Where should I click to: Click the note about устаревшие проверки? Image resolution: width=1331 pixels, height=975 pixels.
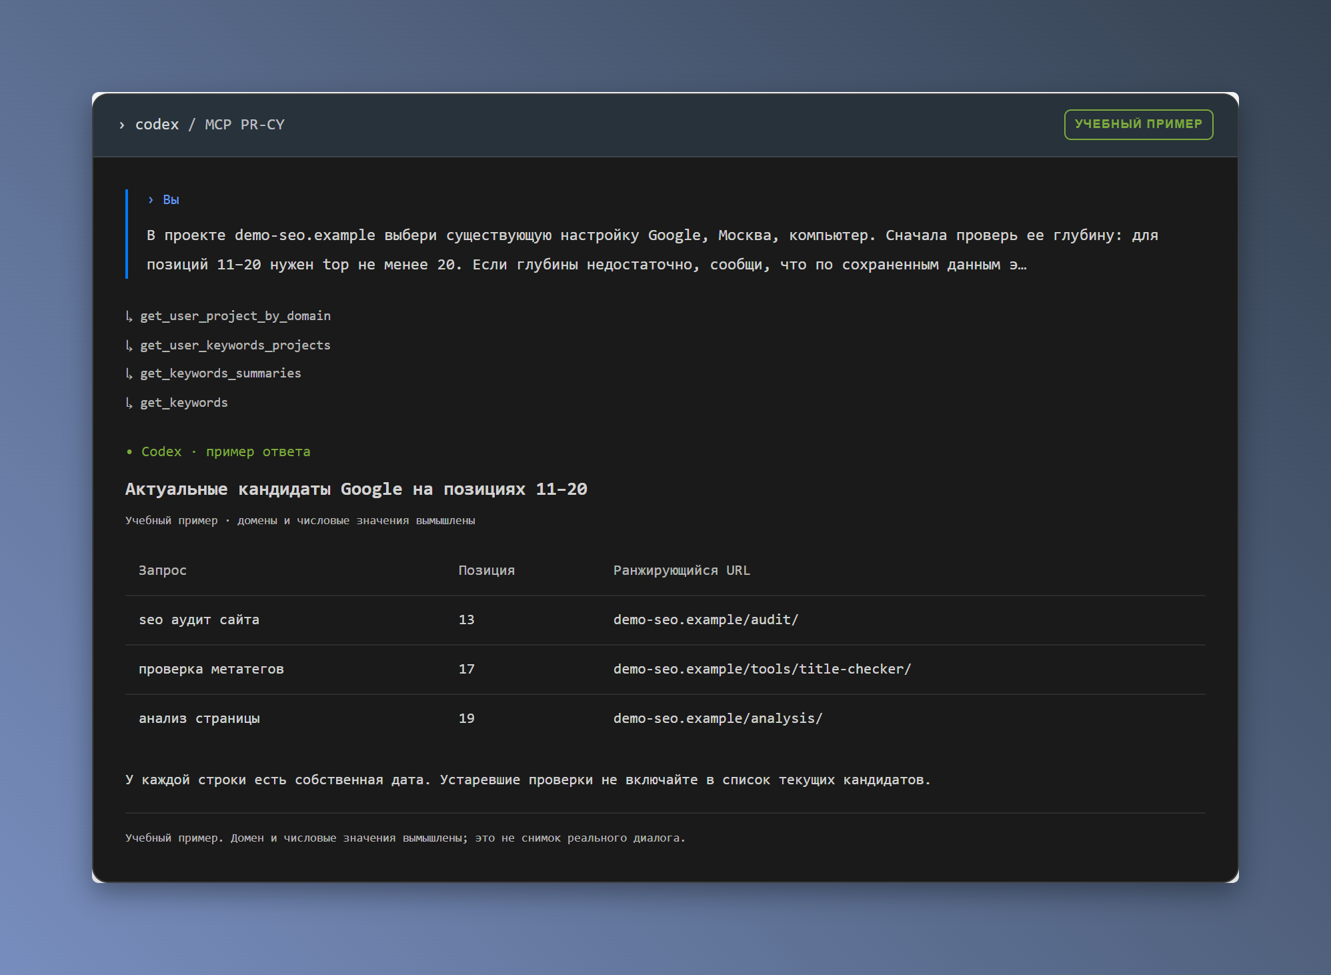(x=528, y=780)
